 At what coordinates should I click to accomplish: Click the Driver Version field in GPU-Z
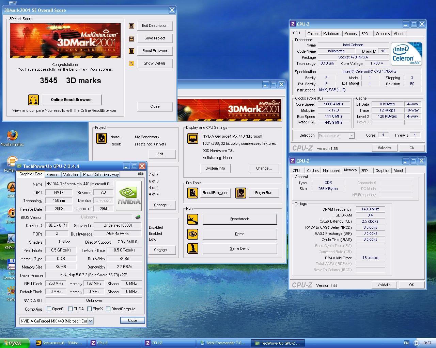tap(94, 275)
